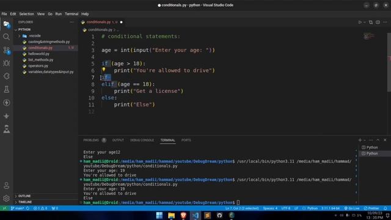Open the Run menu
Screen dimensions: 391x220
point(59,14)
